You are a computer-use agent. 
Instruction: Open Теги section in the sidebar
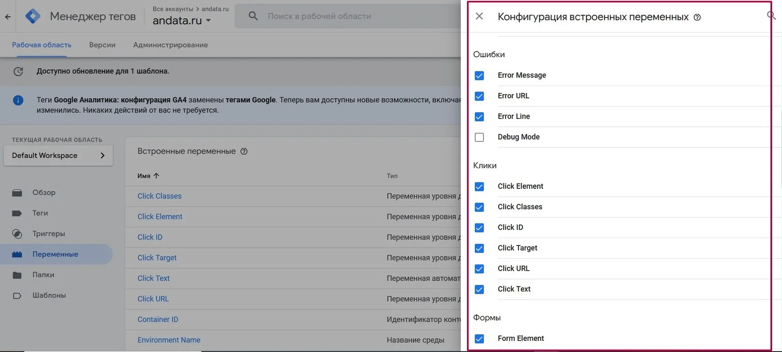click(x=40, y=213)
